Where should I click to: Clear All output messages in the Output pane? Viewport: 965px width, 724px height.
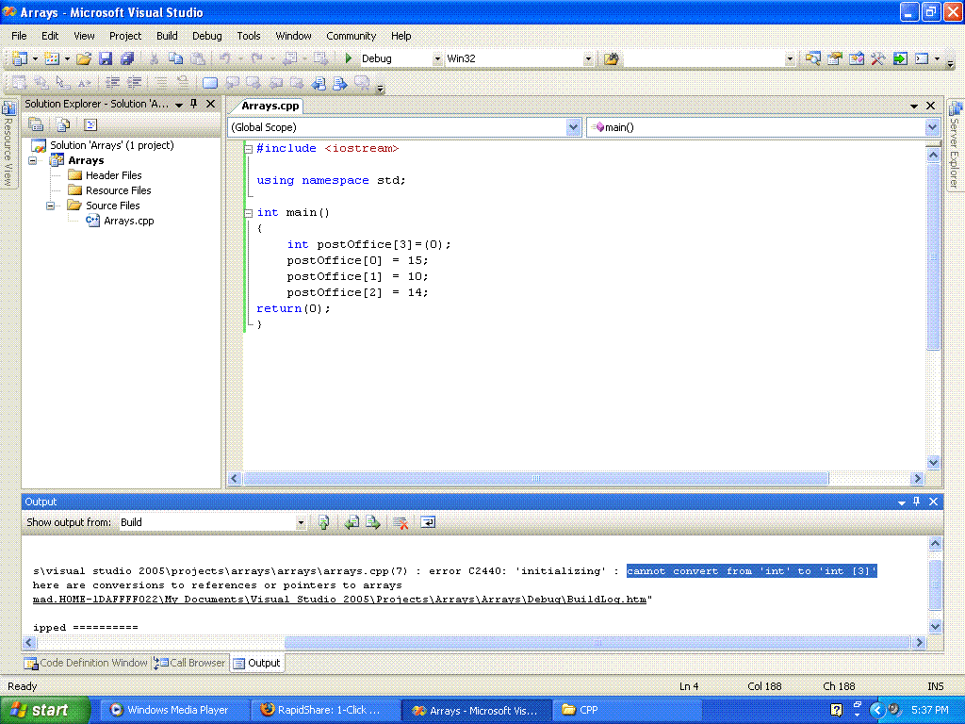(401, 521)
